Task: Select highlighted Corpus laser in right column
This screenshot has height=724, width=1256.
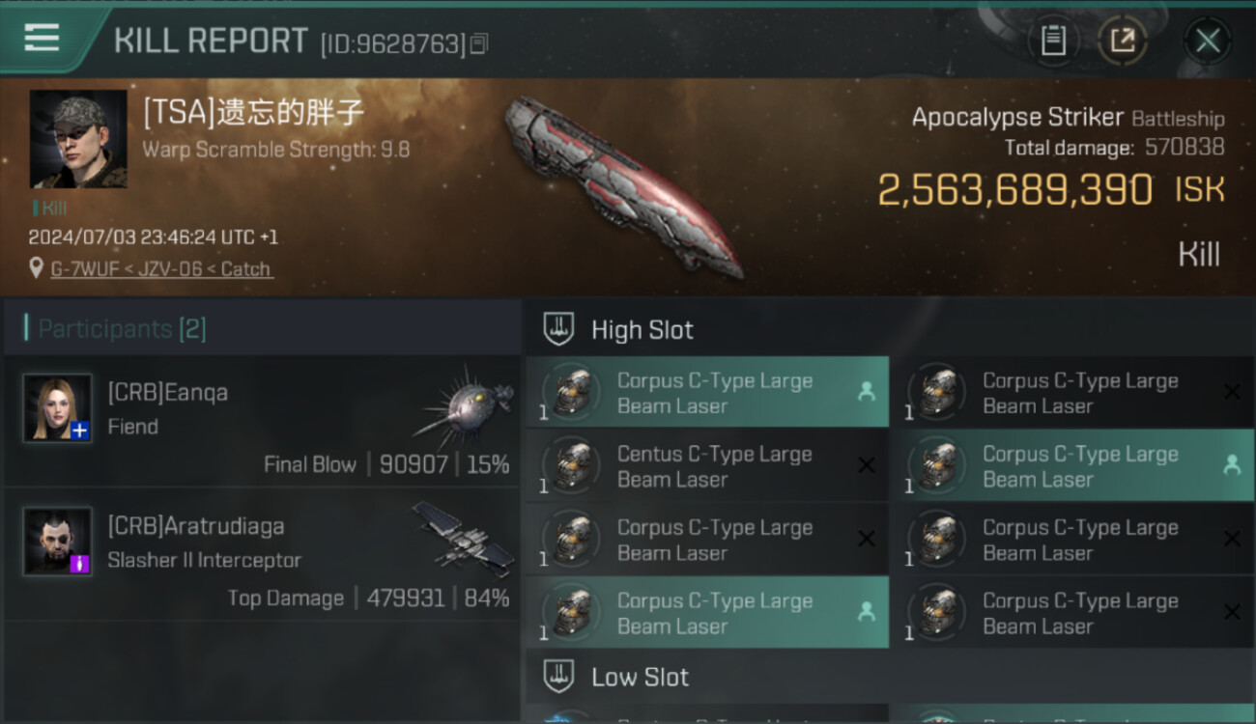Action: (1072, 466)
